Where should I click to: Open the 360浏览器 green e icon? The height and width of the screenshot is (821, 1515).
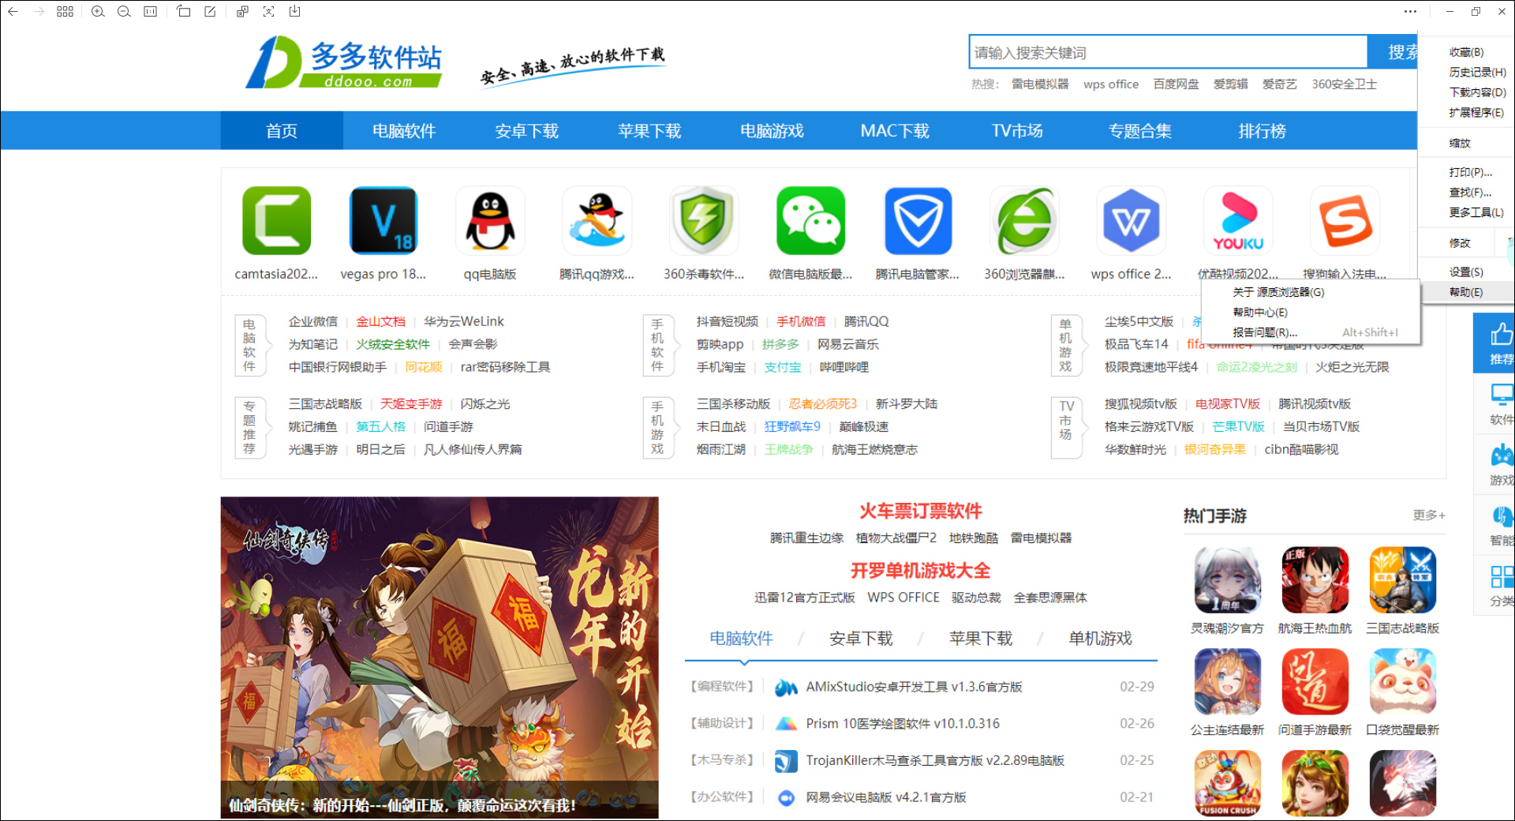tap(1024, 221)
